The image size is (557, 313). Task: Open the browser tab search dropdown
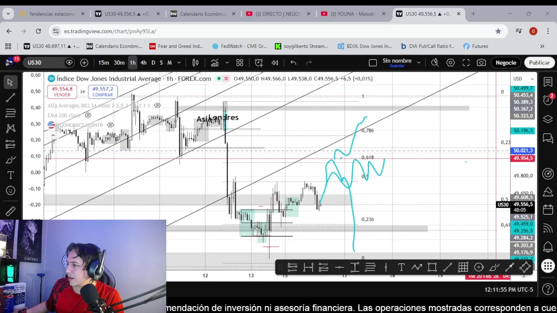(x=8, y=14)
